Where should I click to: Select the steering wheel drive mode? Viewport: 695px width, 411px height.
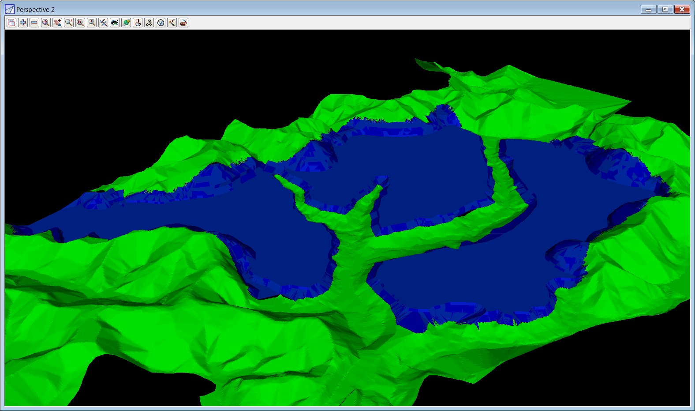click(x=161, y=23)
